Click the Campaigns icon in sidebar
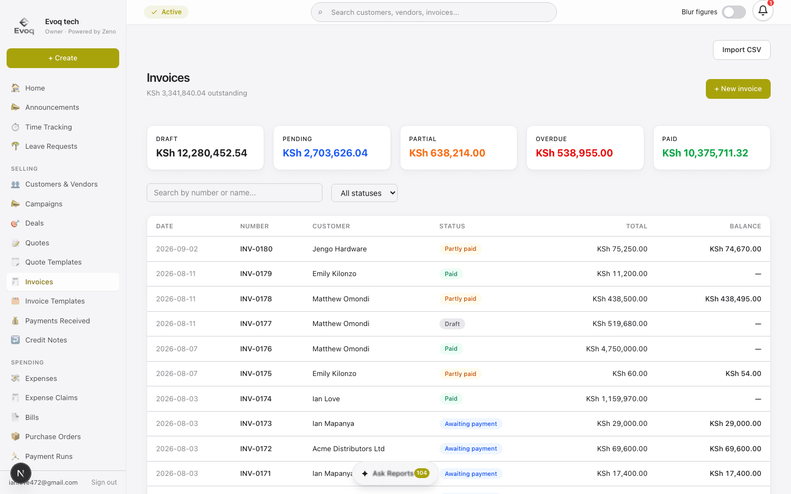 pyautogui.click(x=15, y=204)
